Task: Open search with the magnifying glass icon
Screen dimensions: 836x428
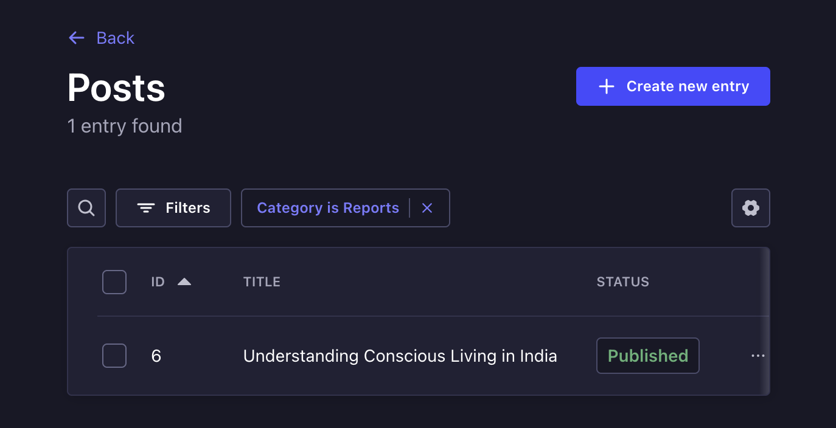Action: 86,208
